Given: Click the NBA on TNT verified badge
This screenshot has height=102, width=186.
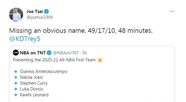Looking at the screenshot, I should (x=49, y=53).
